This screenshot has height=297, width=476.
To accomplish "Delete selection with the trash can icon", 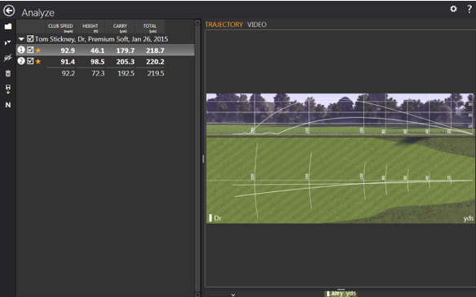I will 8,73.
